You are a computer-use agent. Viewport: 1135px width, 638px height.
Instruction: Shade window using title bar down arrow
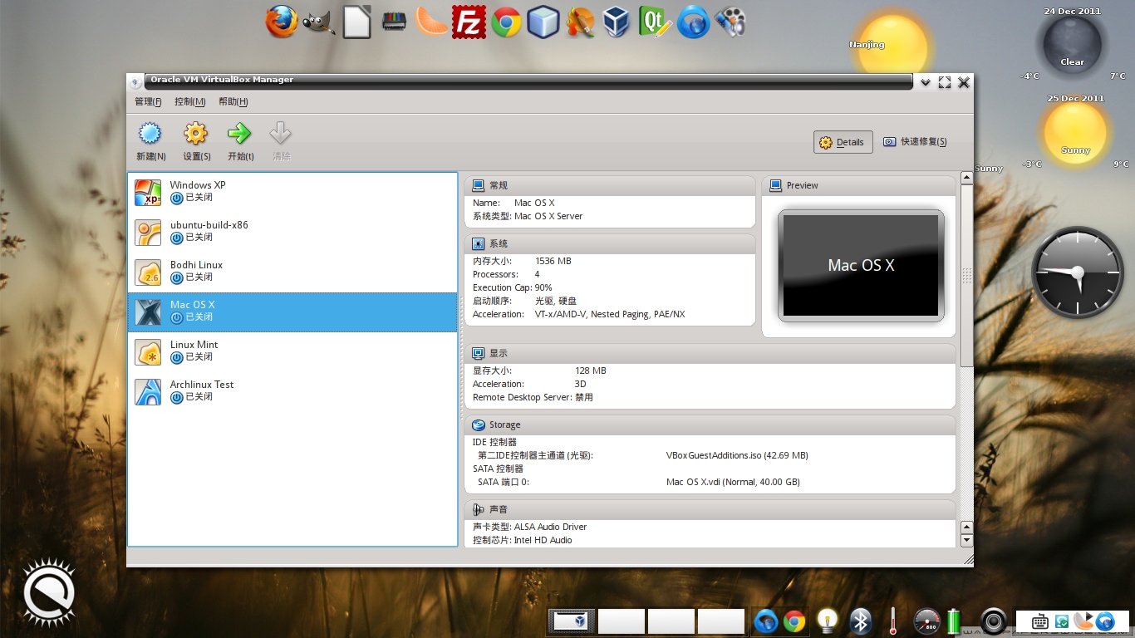pyautogui.click(x=925, y=82)
